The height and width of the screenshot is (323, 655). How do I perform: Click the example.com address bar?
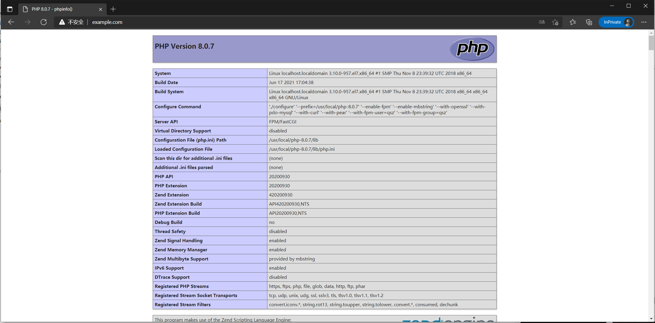[x=107, y=22]
